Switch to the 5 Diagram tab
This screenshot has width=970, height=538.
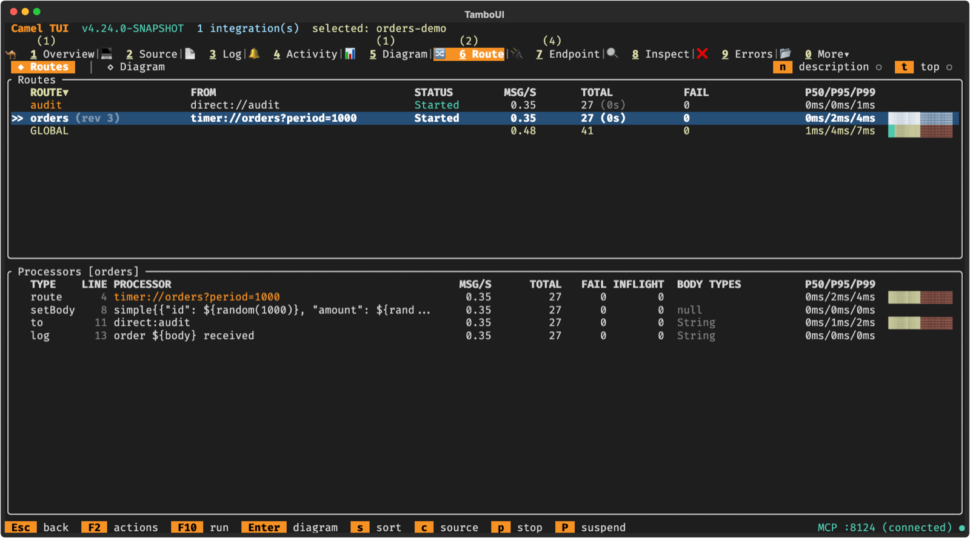tap(398, 54)
